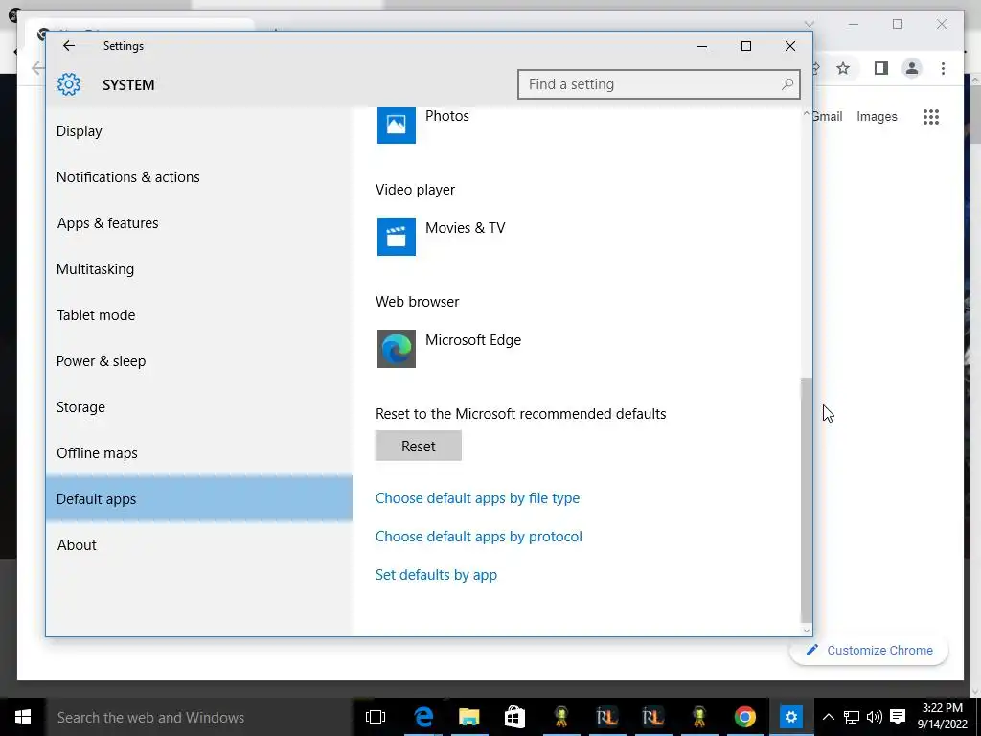Click the Settings vertical scrollbar thumb
The height and width of the screenshot is (736, 981).
pyautogui.click(x=806, y=498)
